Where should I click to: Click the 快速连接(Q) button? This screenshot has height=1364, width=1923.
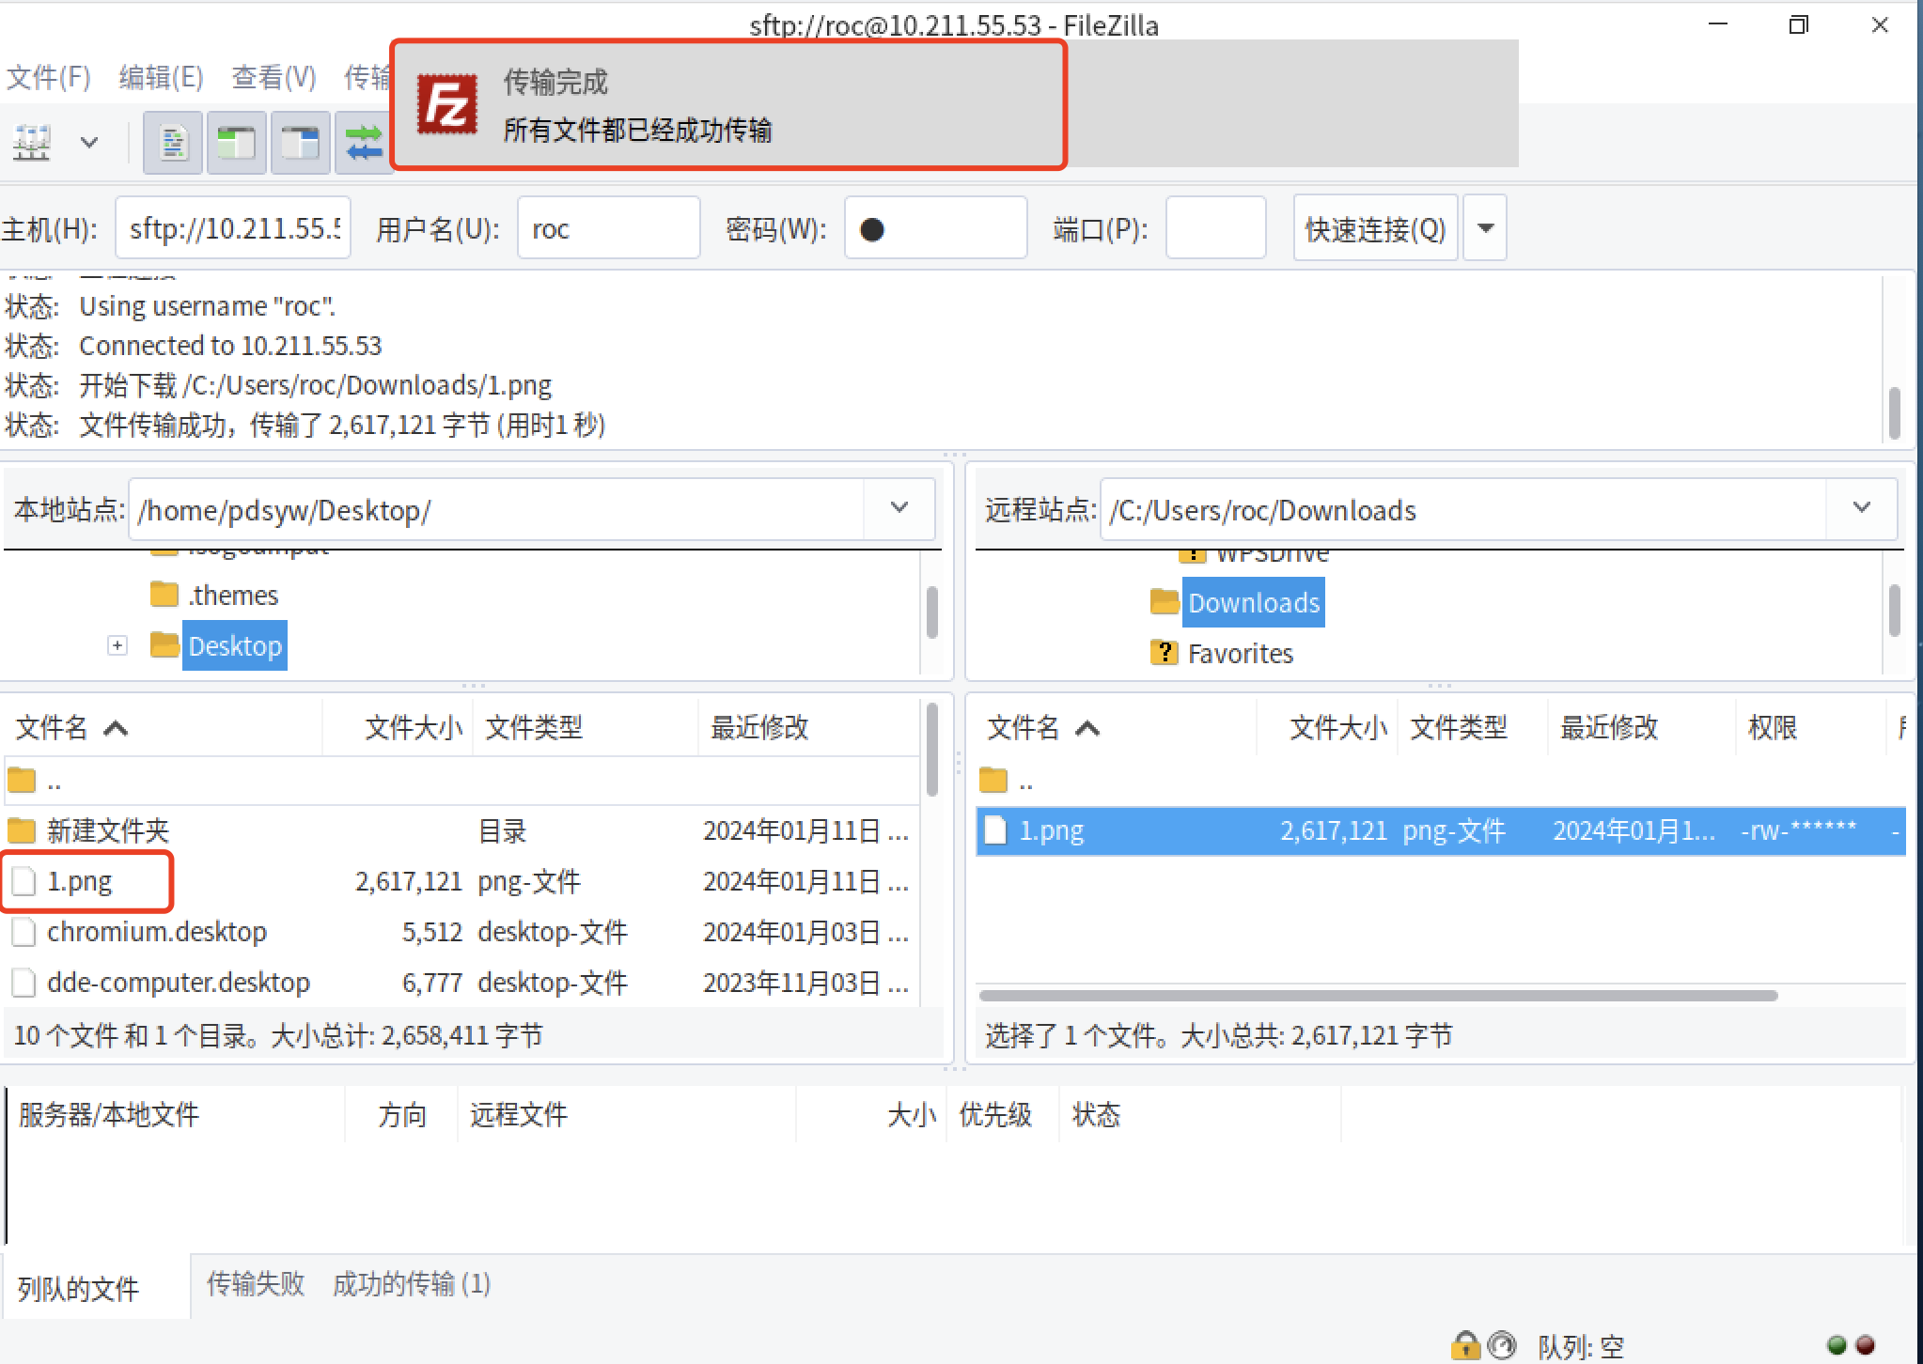pos(1374,228)
